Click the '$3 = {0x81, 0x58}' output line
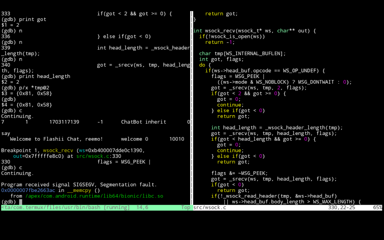The image size is (384, 240). click(x=27, y=93)
